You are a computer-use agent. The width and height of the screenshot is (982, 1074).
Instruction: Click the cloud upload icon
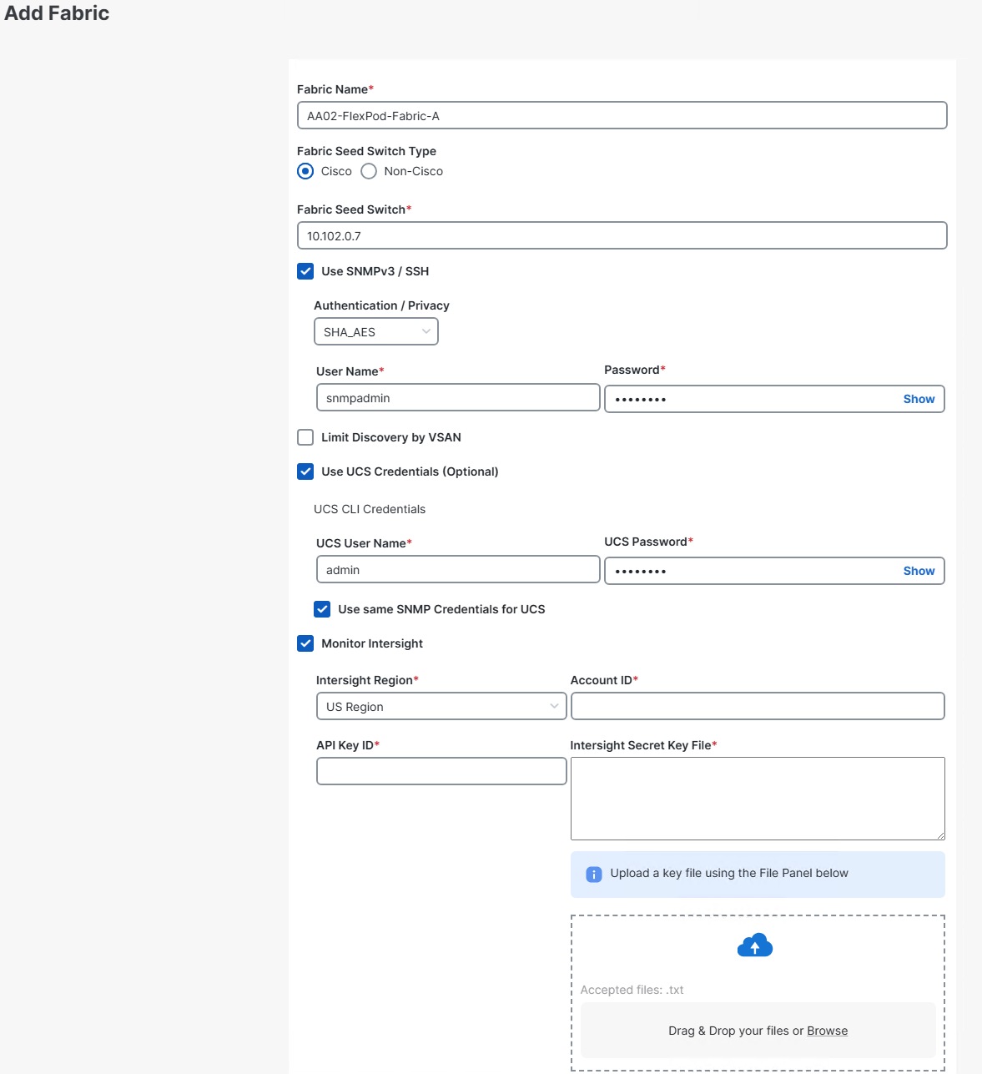pos(755,945)
